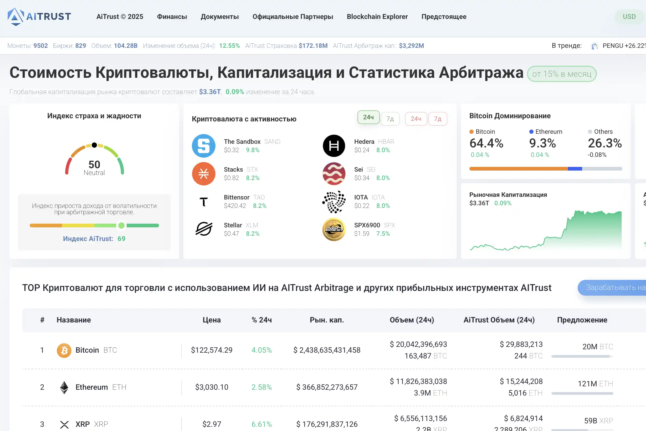Click the blue Ethereum legend dot

click(531, 132)
